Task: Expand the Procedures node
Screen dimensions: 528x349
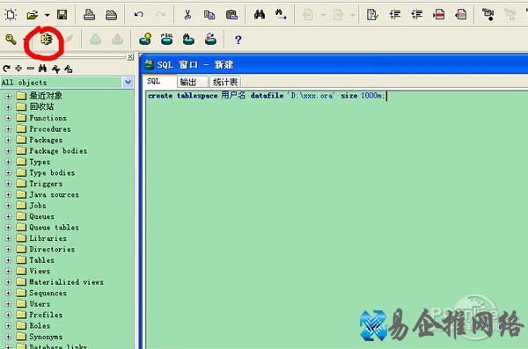Action: 9,129
